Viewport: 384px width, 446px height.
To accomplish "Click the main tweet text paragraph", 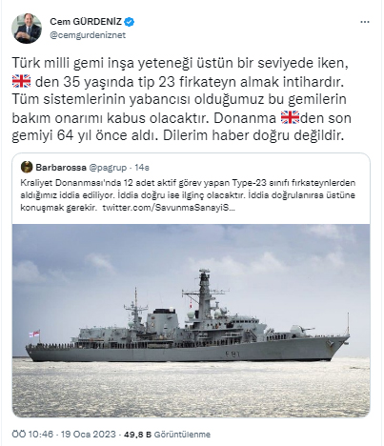I will [x=182, y=99].
